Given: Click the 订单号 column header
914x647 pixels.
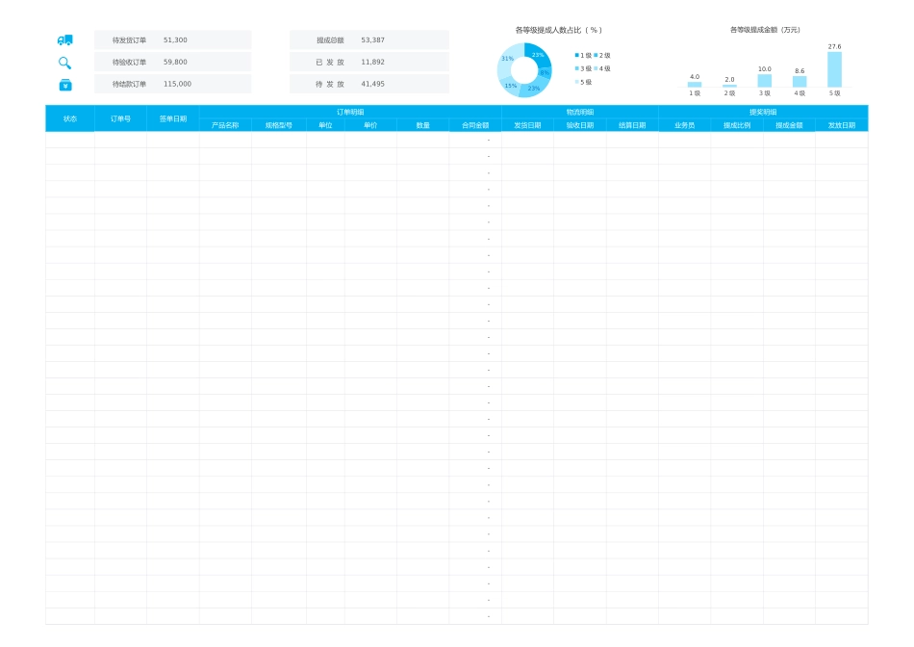Looking at the screenshot, I should [120, 118].
